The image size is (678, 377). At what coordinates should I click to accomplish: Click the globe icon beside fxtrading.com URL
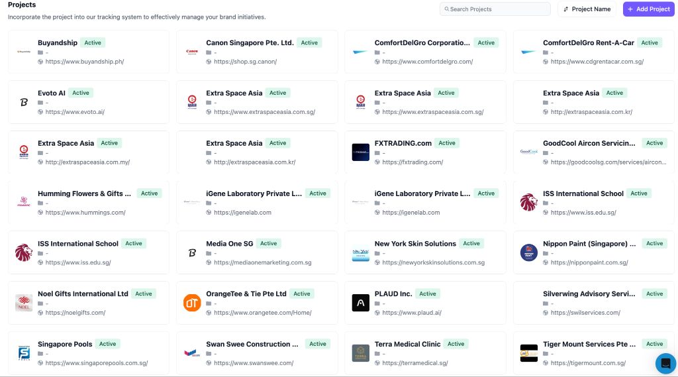tap(377, 162)
